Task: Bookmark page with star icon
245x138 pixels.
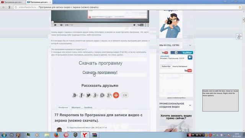Action: [240, 7]
